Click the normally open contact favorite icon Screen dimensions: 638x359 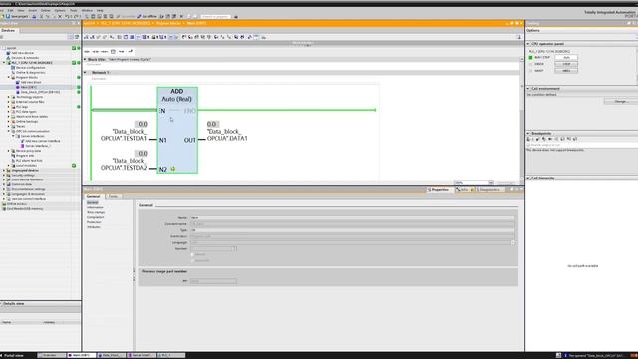pyautogui.click(x=87, y=51)
